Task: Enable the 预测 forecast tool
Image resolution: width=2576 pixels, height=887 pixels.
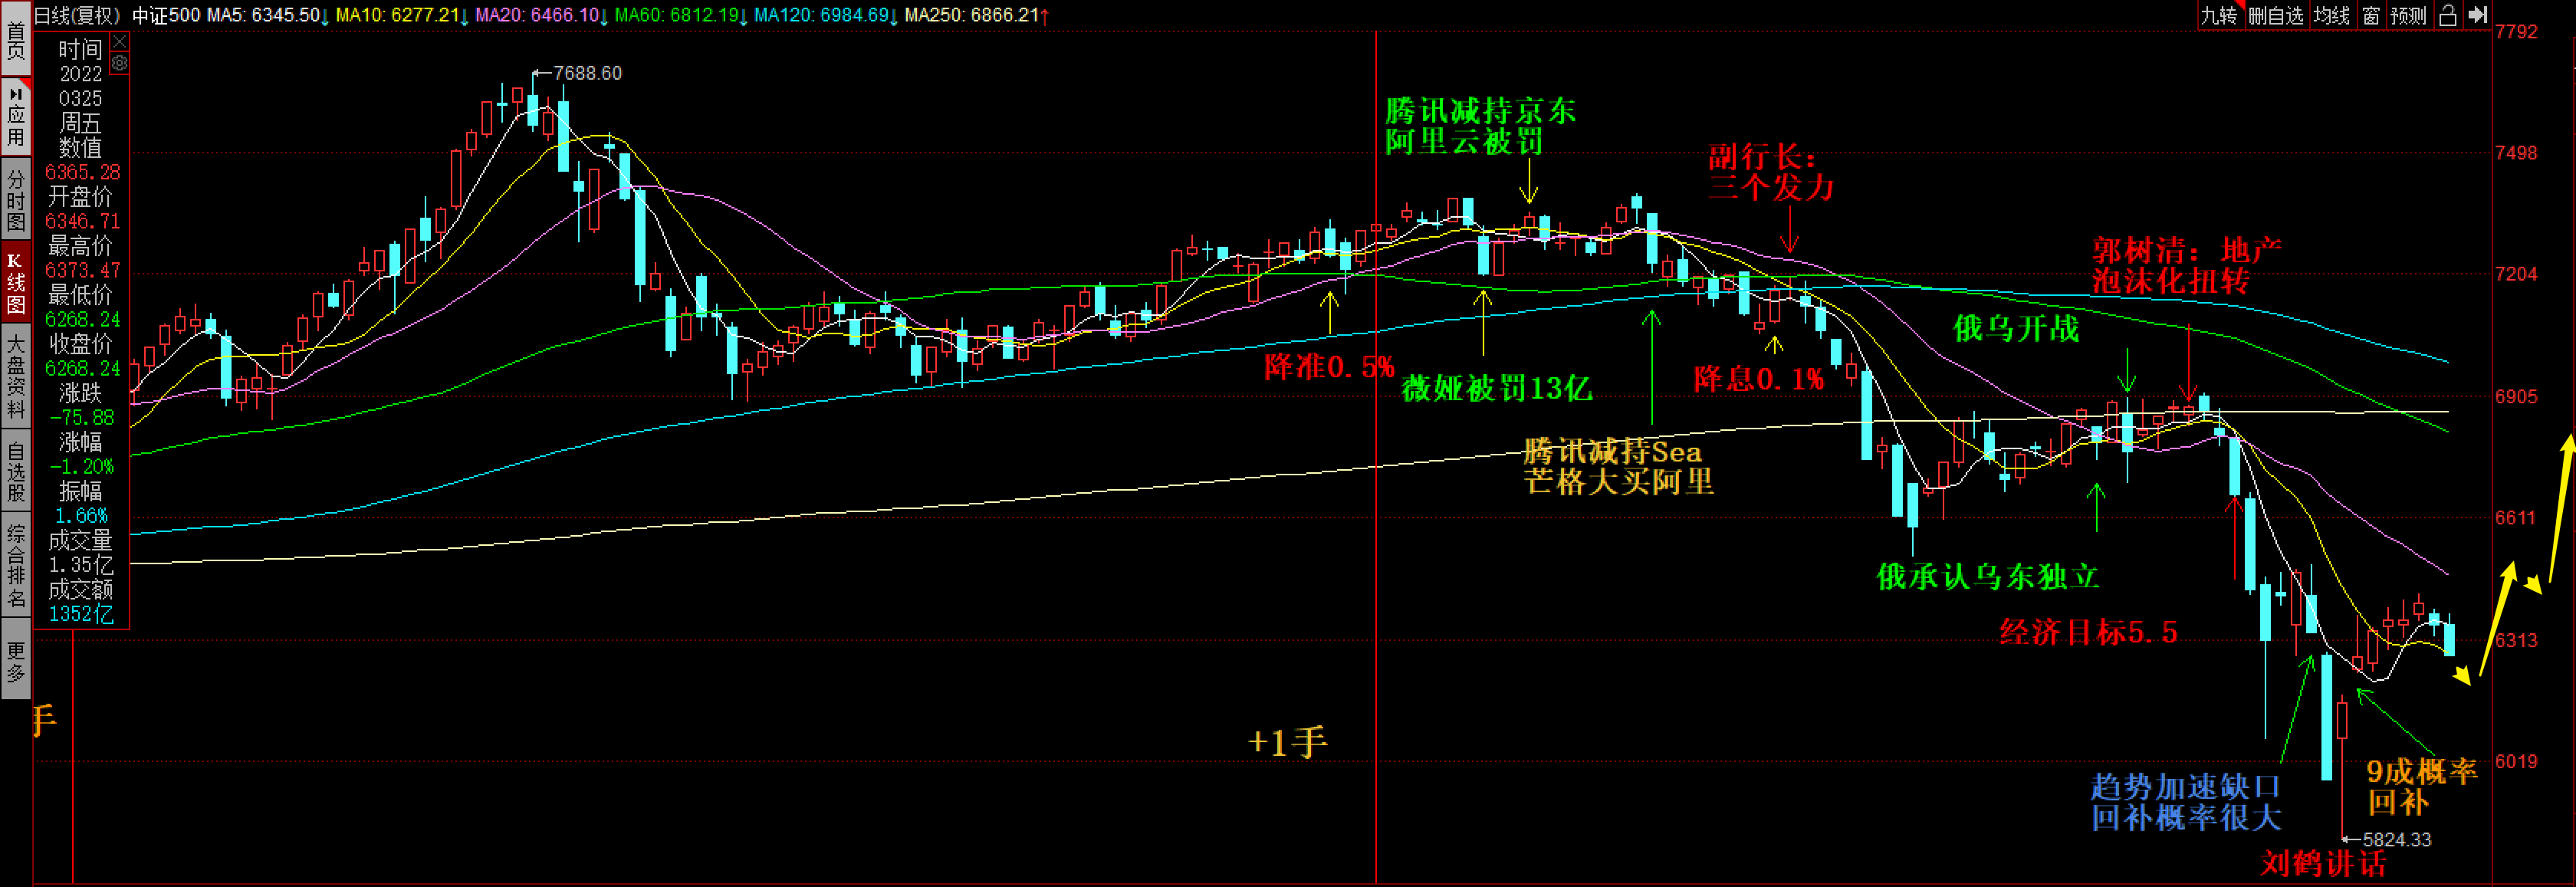Action: click(x=2408, y=15)
